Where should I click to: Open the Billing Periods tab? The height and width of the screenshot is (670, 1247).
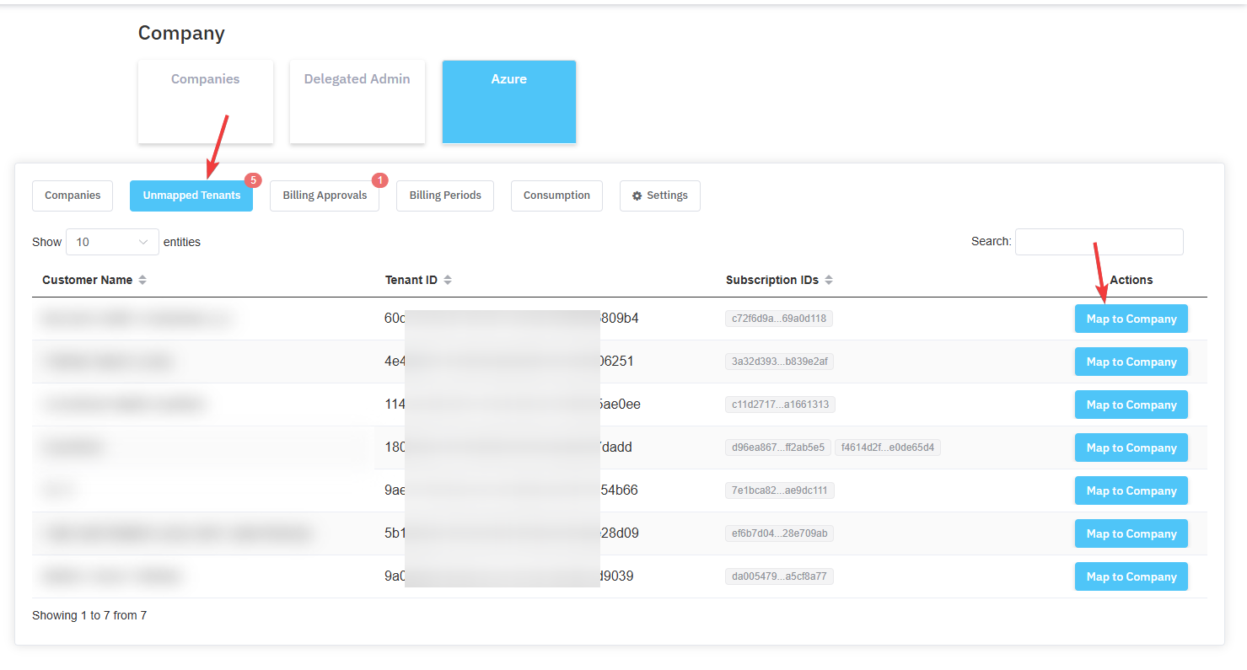pyautogui.click(x=445, y=196)
